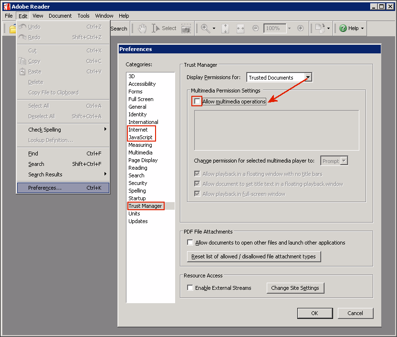The height and width of the screenshot is (337, 397).
Task: Open the Window menu
Action: (104, 16)
